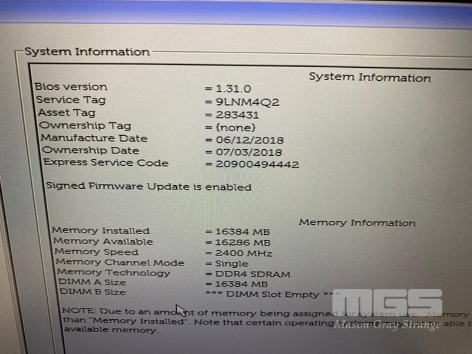Viewport: 472px width, 354px height.
Task: Select the Memory Installed value 16384 MB
Action: tap(242, 232)
